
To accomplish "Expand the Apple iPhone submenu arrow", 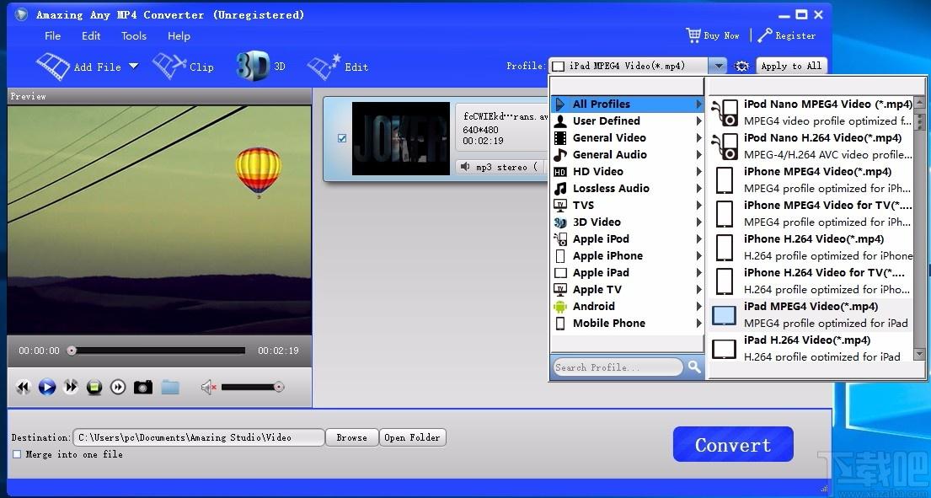I will click(698, 256).
